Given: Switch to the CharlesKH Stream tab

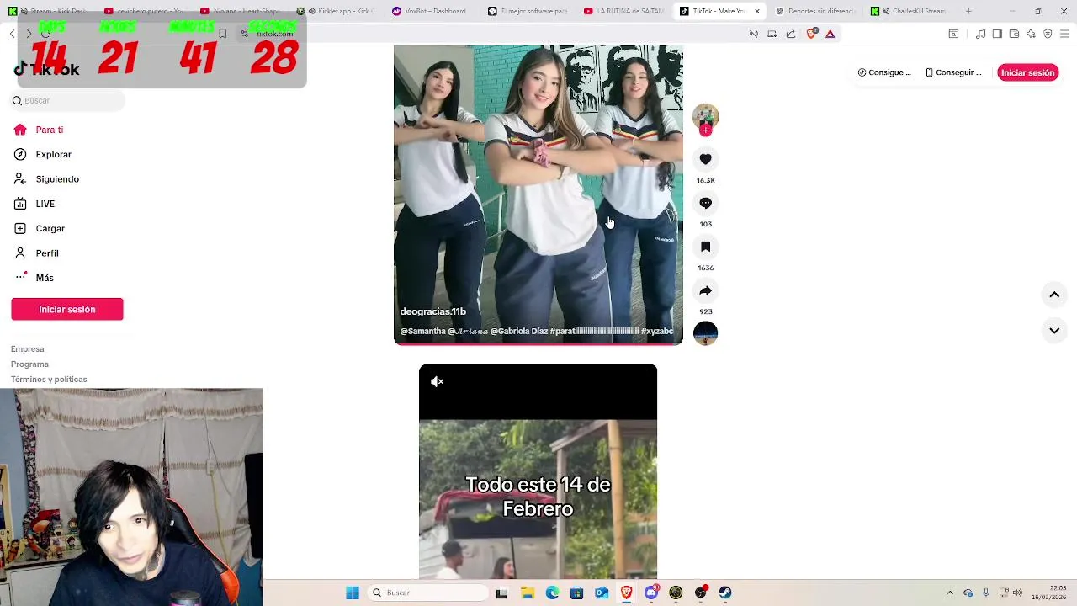Looking at the screenshot, I should (x=911, y=11).
